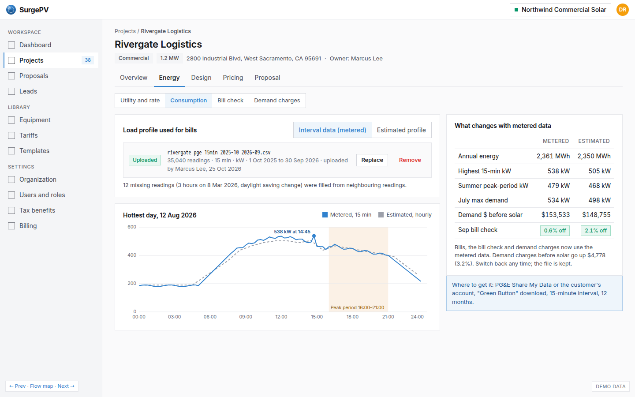Open the Bill check sub-tab
Viewport: 635px width, 397px height.
tap(230, 101)
